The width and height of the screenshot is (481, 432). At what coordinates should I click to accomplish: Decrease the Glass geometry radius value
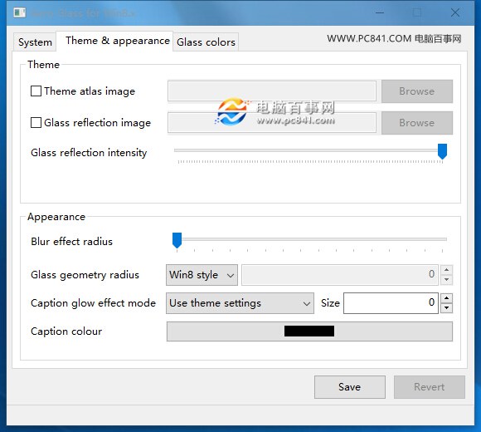[447, 280]
